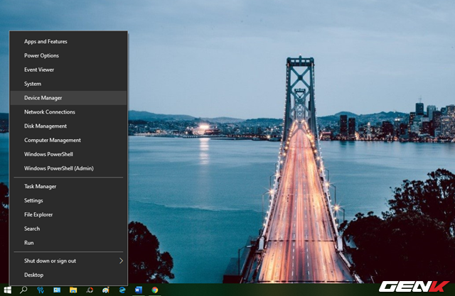455x296 pixels.
Task: Launch Word from the taskbar
Action: click(x=139, y=290)
